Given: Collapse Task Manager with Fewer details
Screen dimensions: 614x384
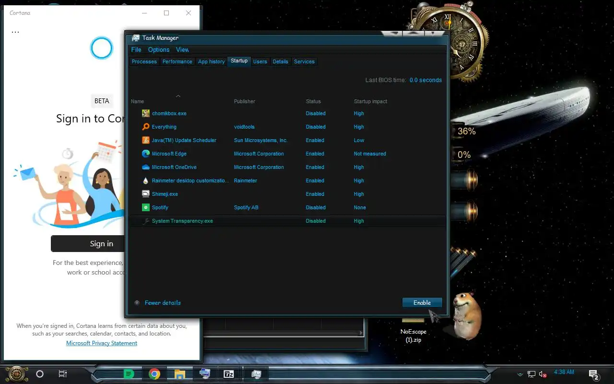Looking at the screenshot, I should click(x=158, y=303).
